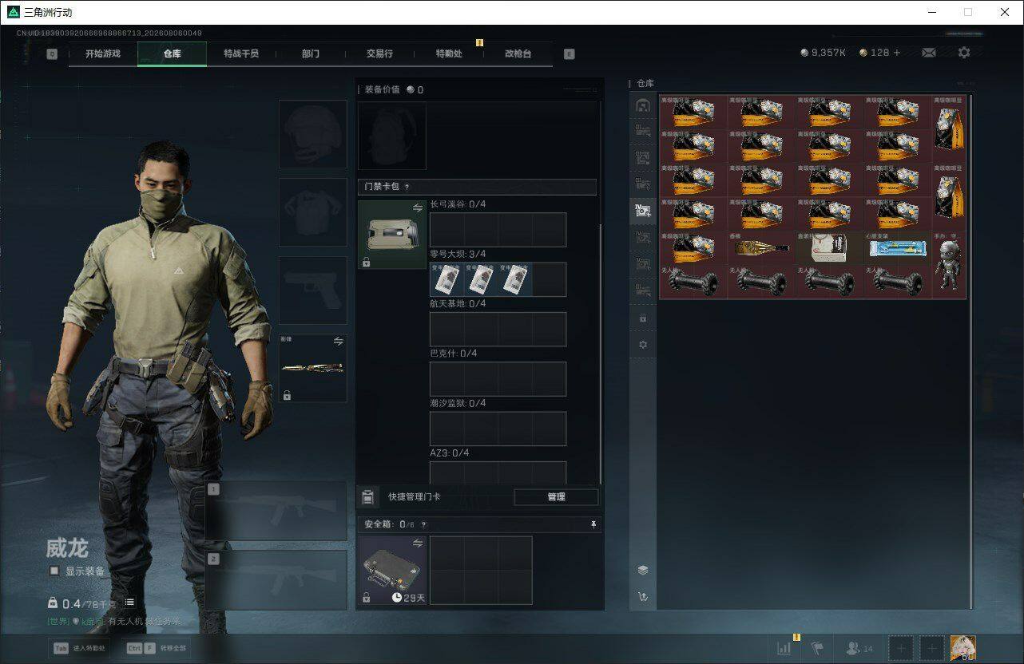Click swap arrows on the keycard case
The width and height of the screenshot is (1024, 664).
(x=418, y=207)
